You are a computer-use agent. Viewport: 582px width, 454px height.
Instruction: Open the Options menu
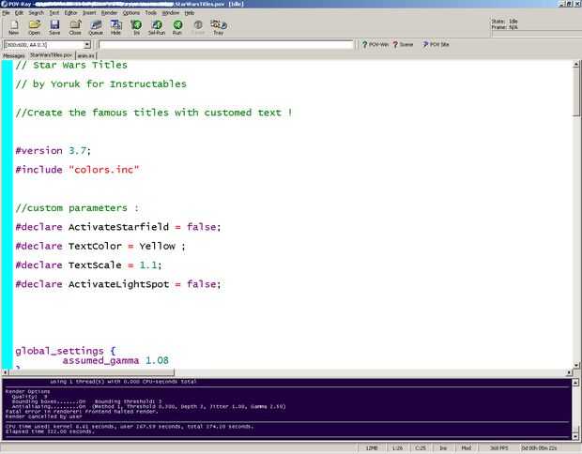pyautogui.click(x=131, y=12)
